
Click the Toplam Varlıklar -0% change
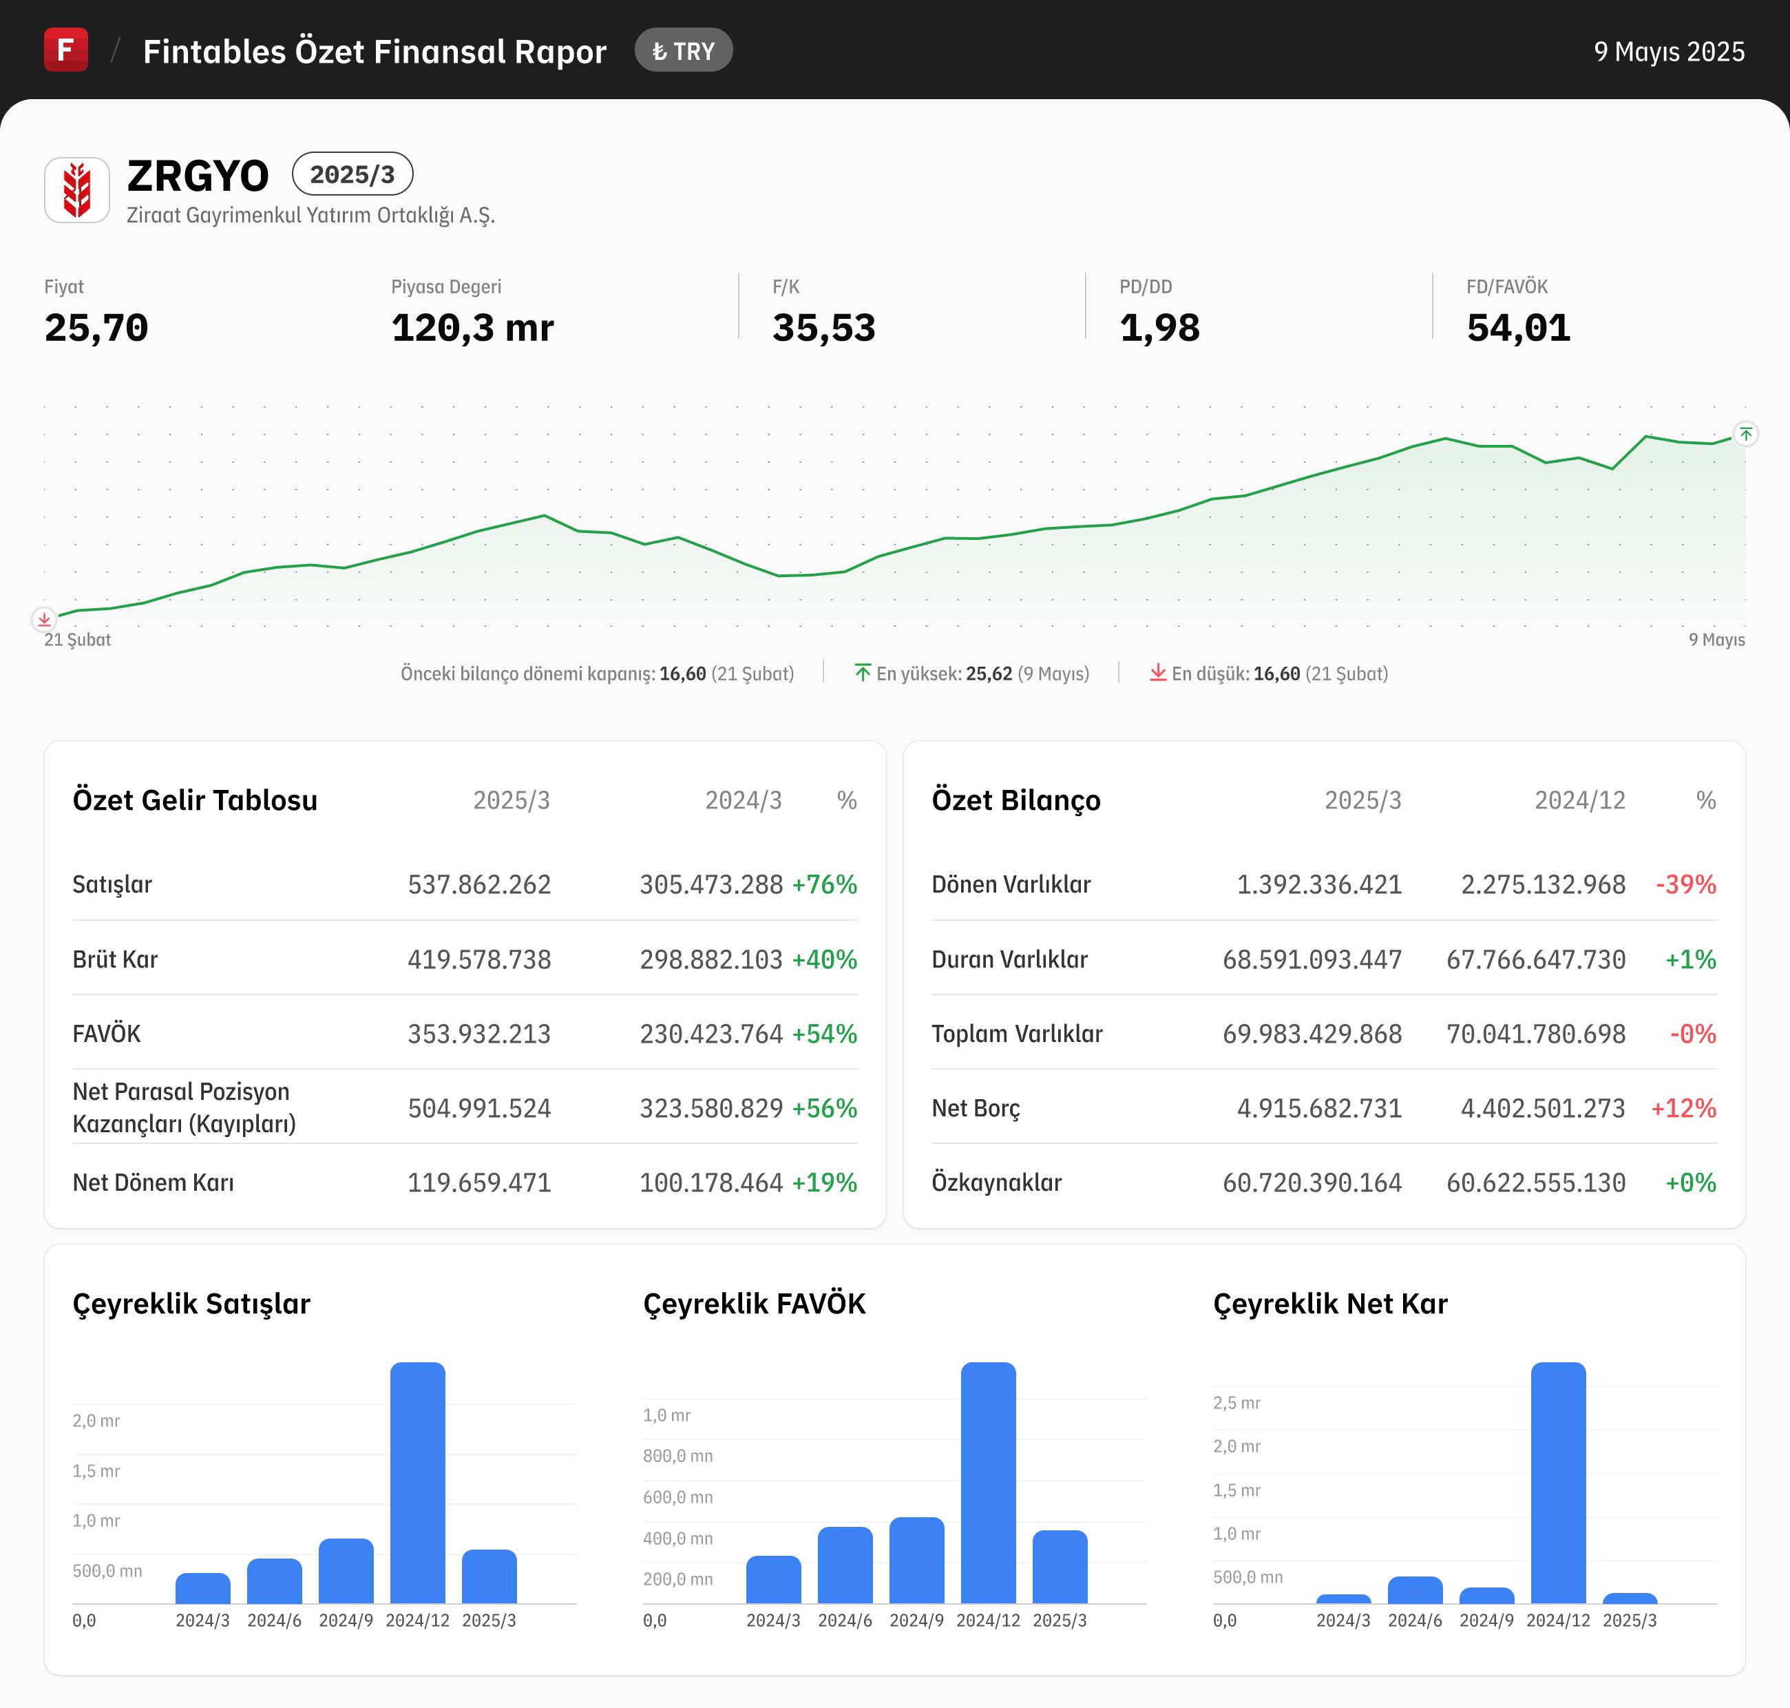point(1693,1033)
